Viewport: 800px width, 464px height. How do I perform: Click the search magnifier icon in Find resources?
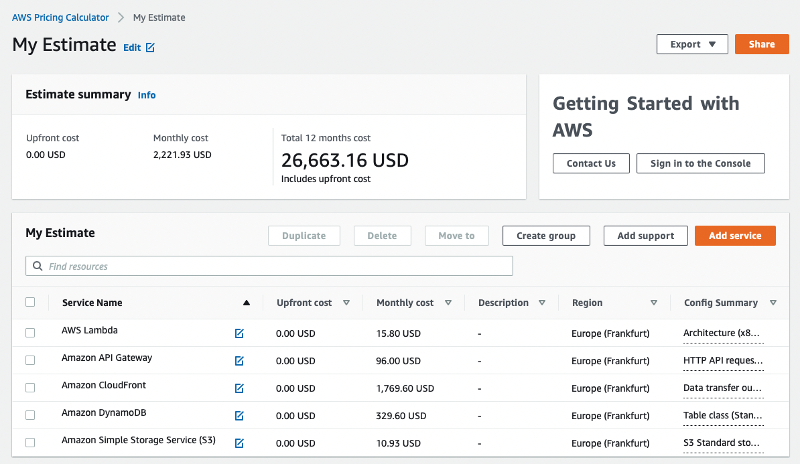click(x=38, y=266)
